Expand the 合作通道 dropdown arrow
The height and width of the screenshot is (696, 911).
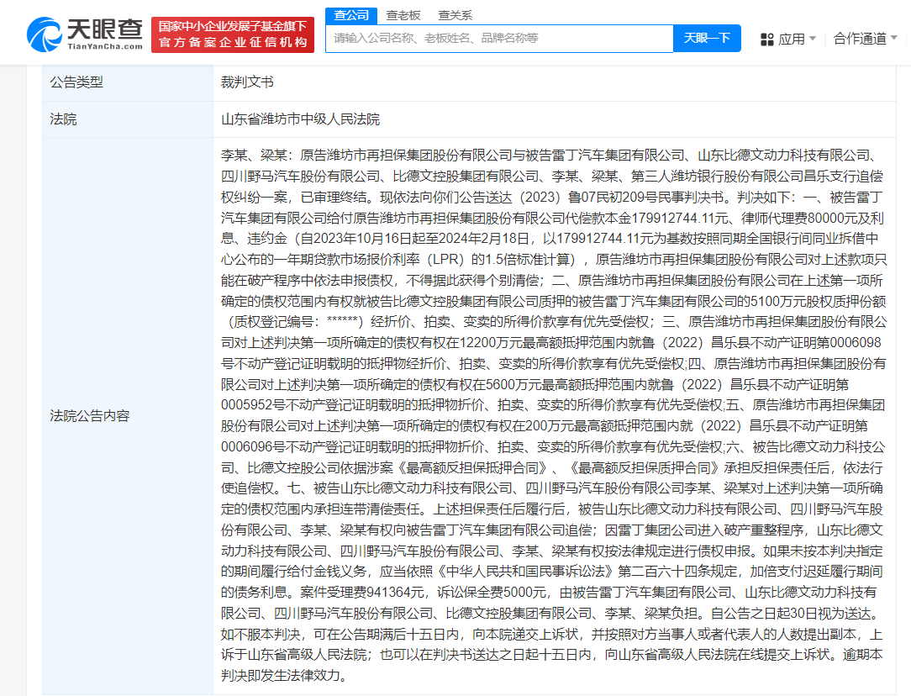pos(894,38)
